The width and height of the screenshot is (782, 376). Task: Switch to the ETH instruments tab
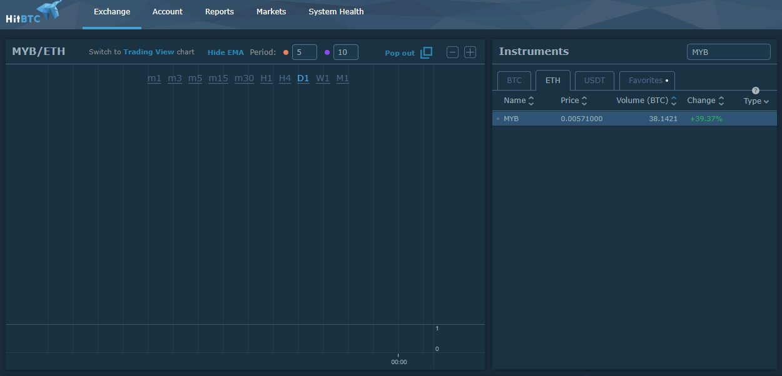553,81
